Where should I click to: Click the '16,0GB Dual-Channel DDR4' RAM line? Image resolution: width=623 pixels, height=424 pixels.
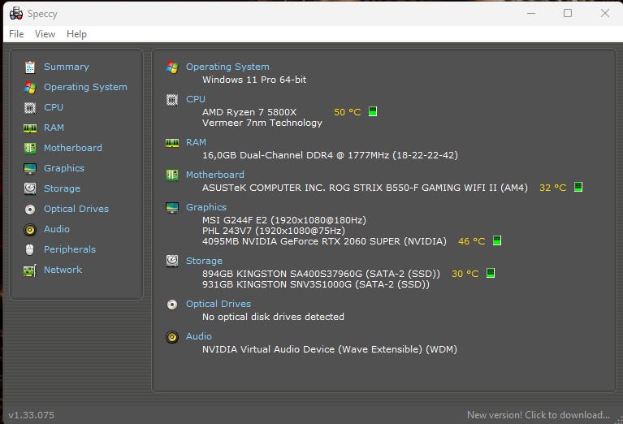coord(330,155)
